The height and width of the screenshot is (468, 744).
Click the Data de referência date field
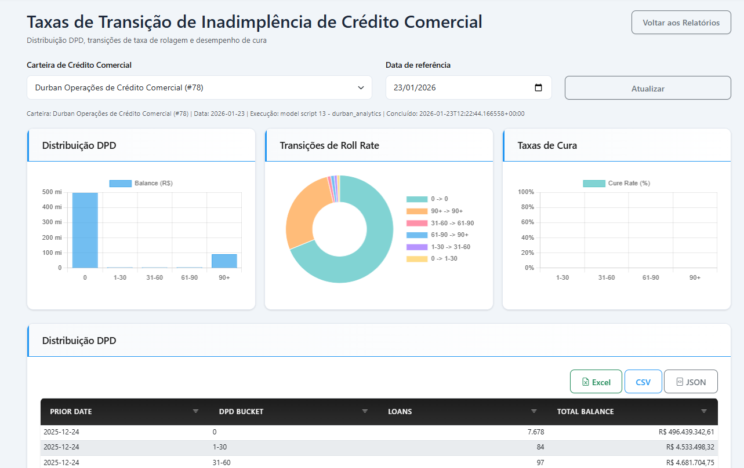coord(469,87)
